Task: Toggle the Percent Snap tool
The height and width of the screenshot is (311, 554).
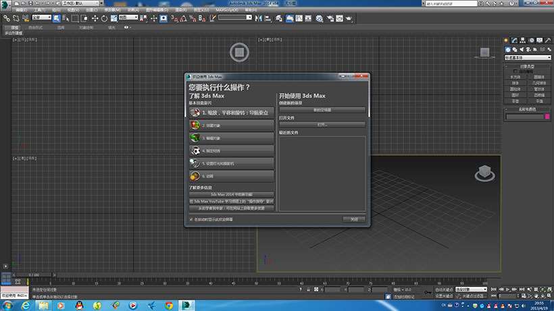Action: tap(193, 18)
